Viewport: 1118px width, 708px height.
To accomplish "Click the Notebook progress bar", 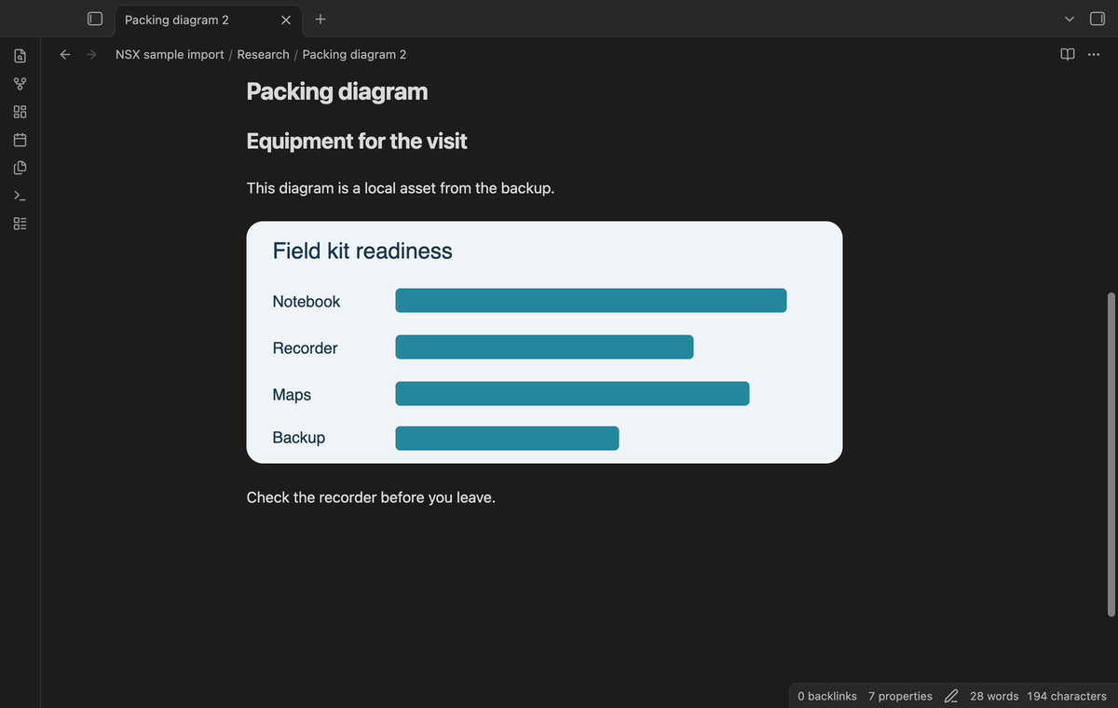I will pos(591,300).
